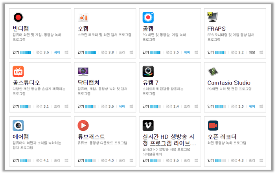Image resolution: width=276 pixels, height=174 pixels.
Task: Click the 셰어 label on 닥터캡쳐 card
Action: coord(122,106)
